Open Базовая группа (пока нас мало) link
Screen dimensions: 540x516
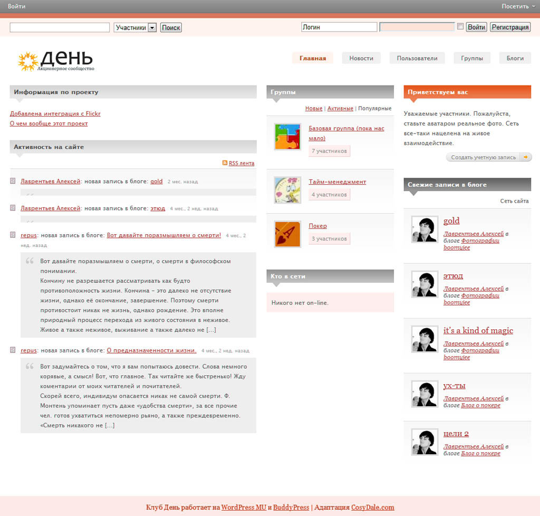point(346,133)
